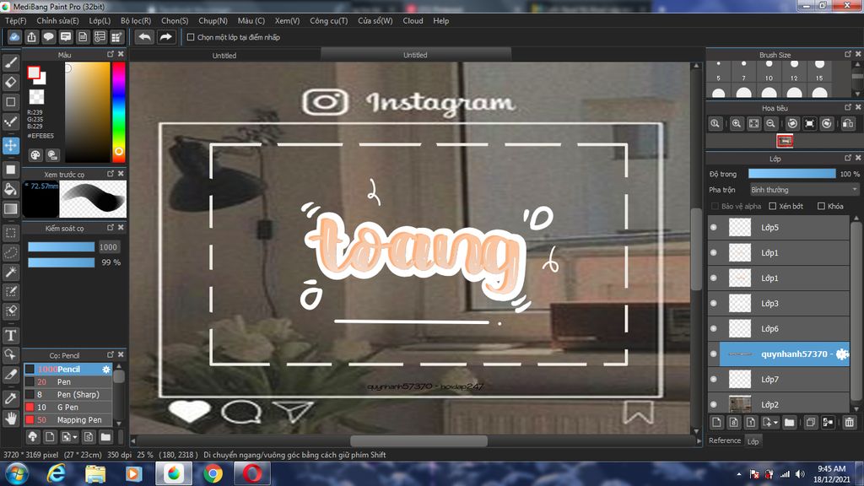
Task: Open brush add dropdown arrow in brush panel
Action: point(75,437)
